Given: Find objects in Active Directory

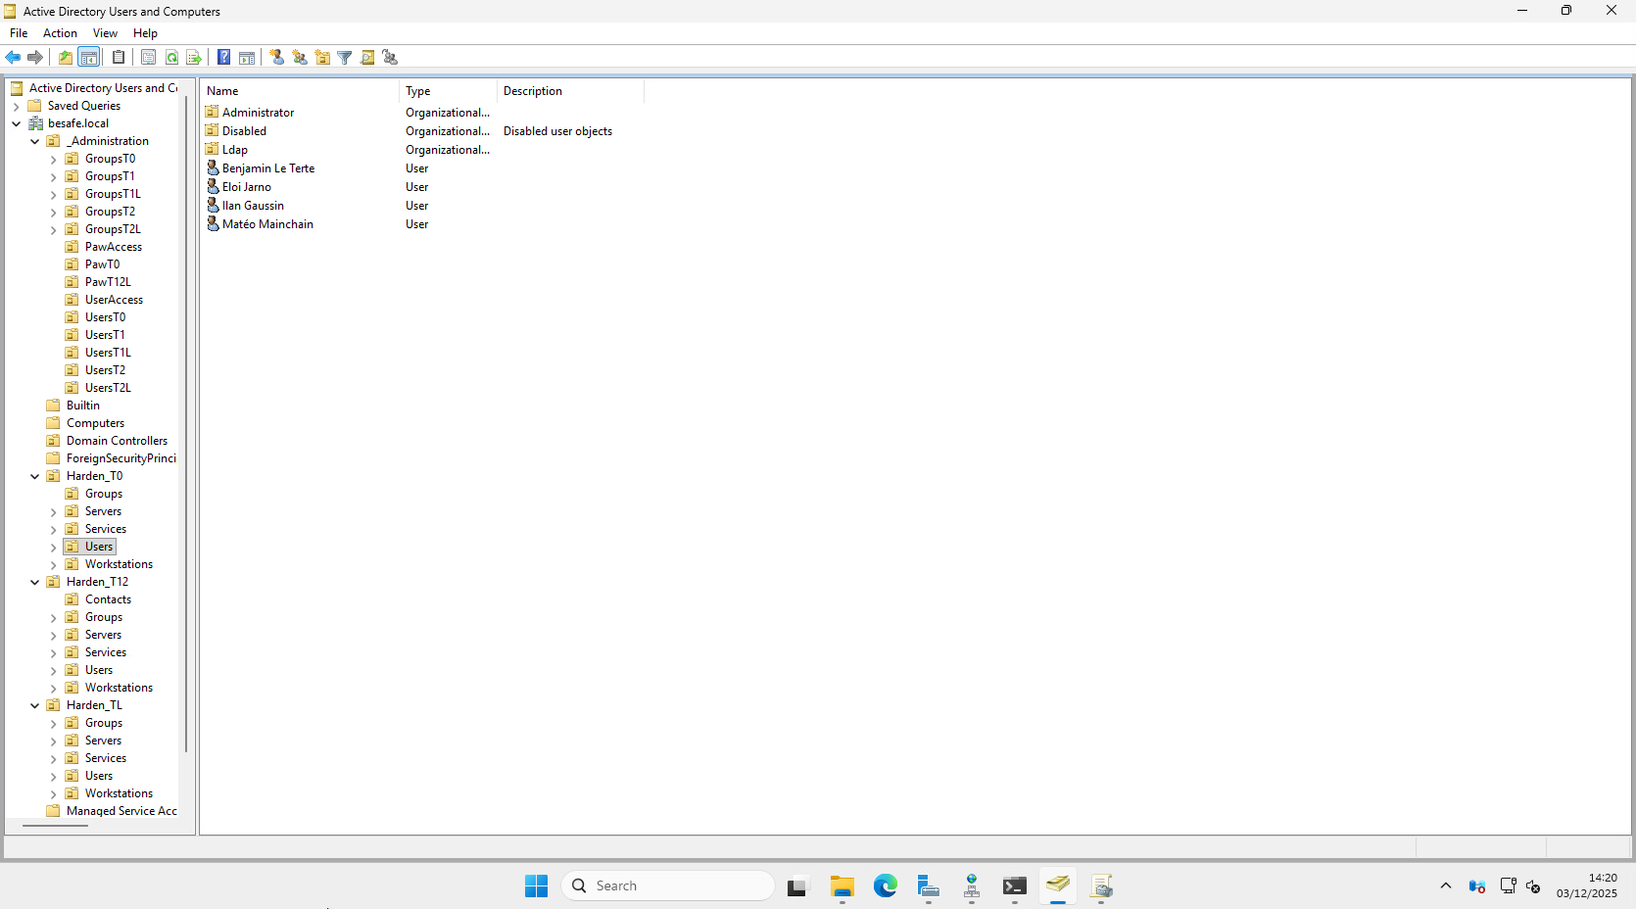Looking at the screenshot, I should [x=367, y=58].
